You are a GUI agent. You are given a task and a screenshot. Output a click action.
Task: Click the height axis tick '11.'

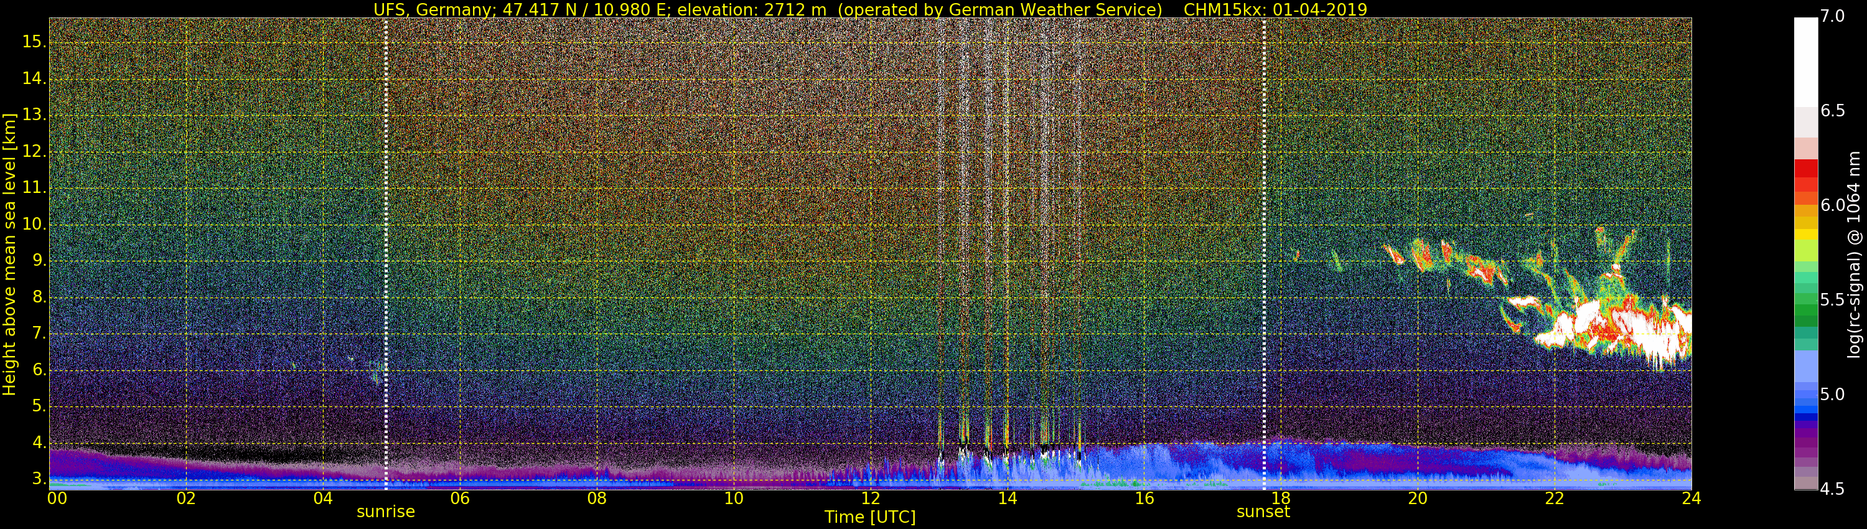[34, 188]
